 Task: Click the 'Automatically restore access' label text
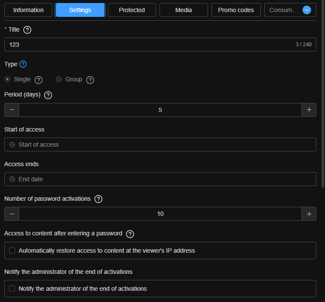[x=107, y=251]
